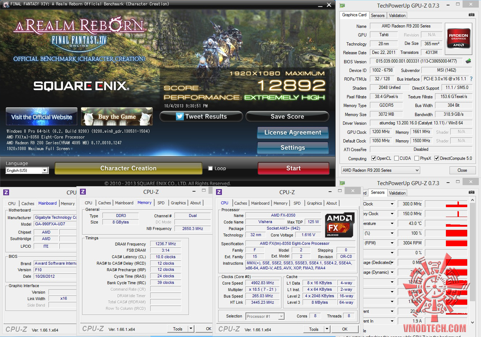Open the sensor dropdown on the 150.0 MHz row
This screenshot has width=481, height=337.
tap(392, 214)
